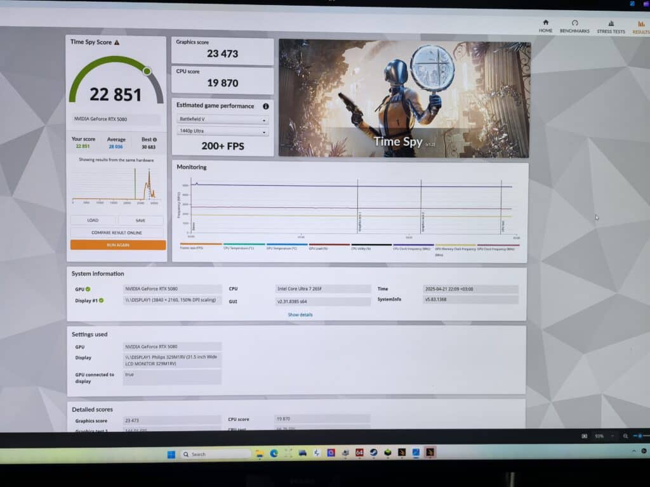Open File Explorer from the taskbar
This screenshot has height=487, width=650.
[260, 454]
